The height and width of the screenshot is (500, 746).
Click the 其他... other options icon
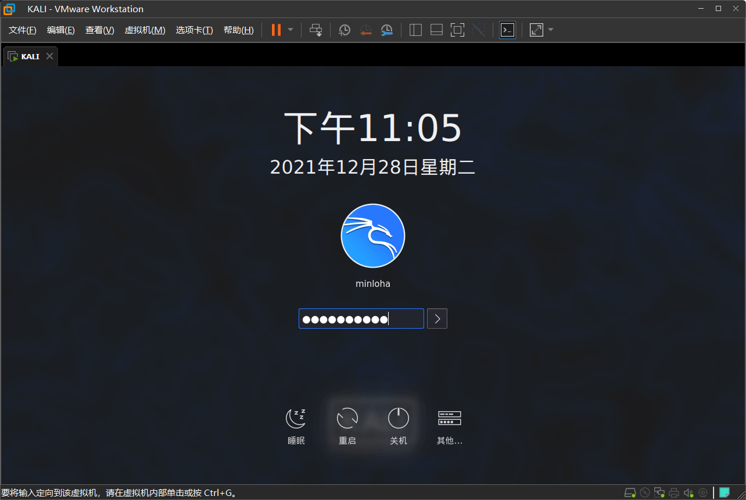click(450, 418)
